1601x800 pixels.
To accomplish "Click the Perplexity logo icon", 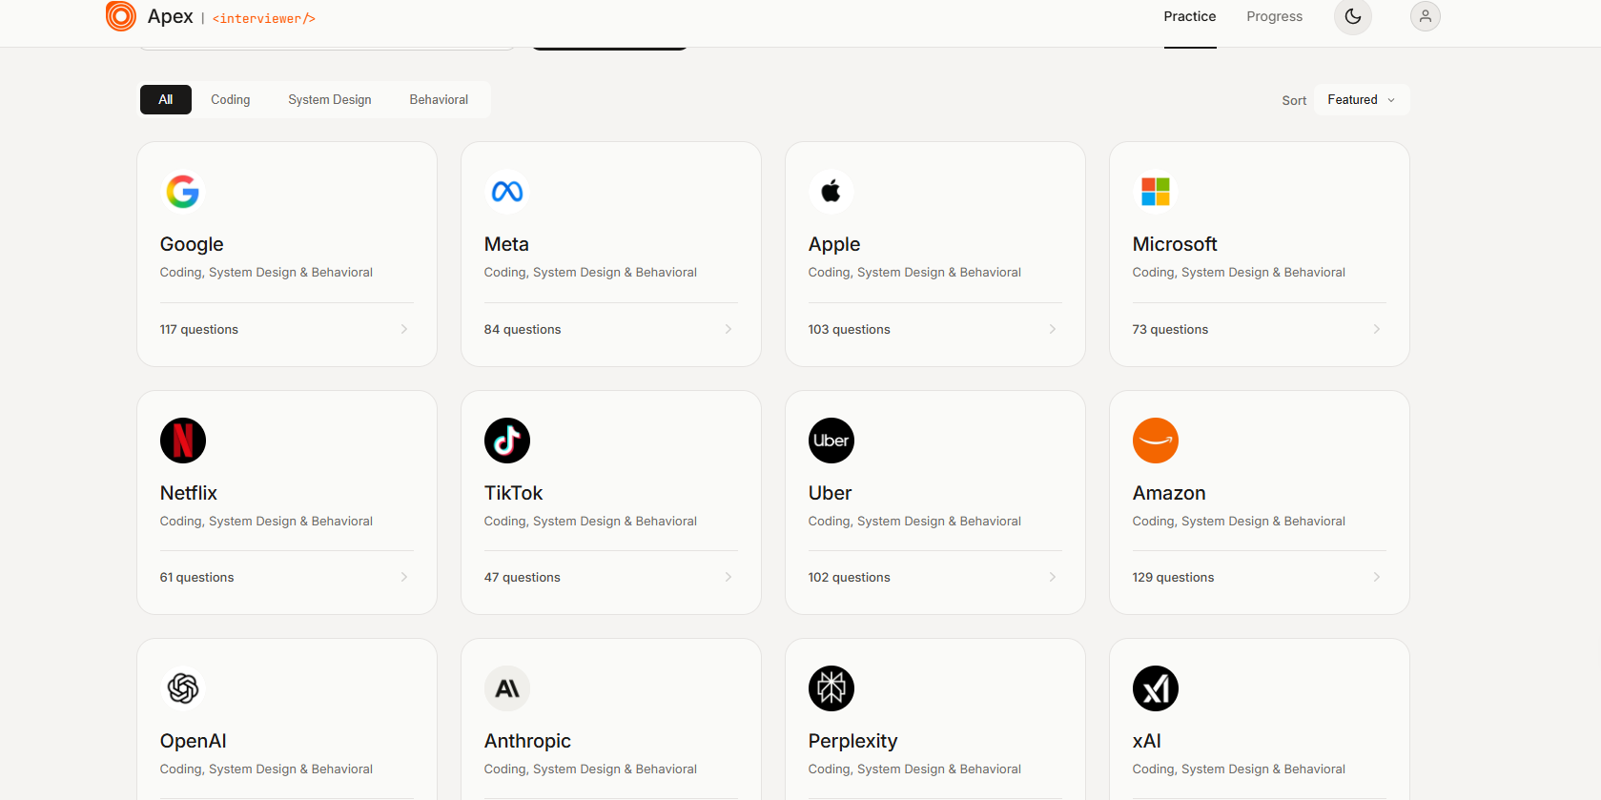I will 831,688.
